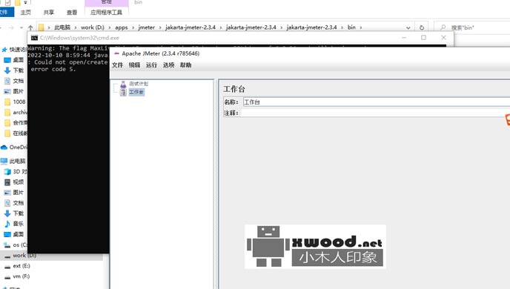Minimize the cmd.exe window
This screenshot has height=289, width=510.
[x=404, y=38]
